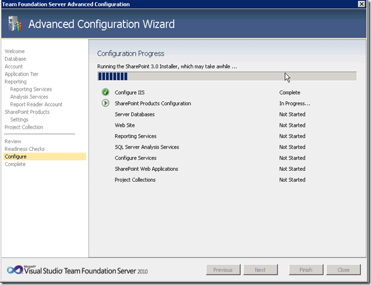This screenshot has width=371, height=285.
Task: Click SQL Server Analysis Services task
Action: pos(147,147)
